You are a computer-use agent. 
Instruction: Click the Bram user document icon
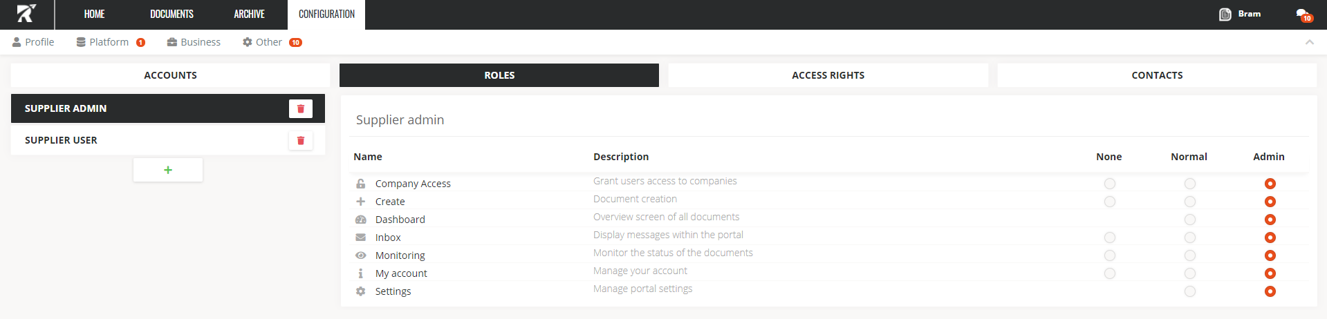pos(1225,14)
